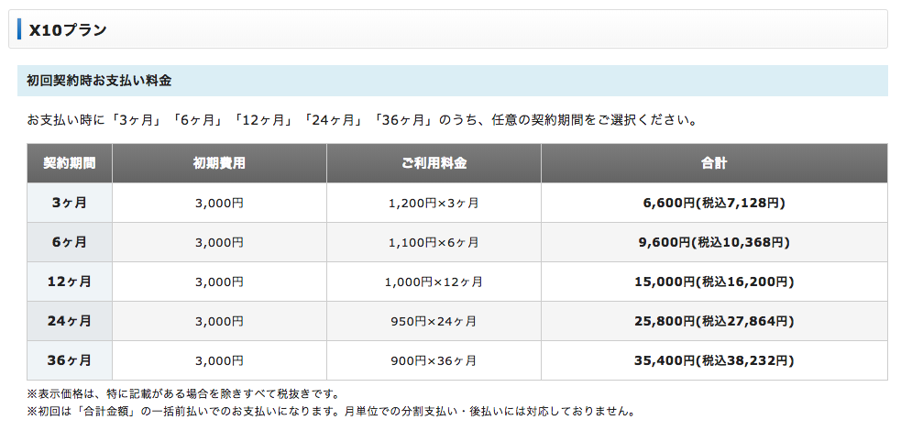901x431 pixels.
Task: Click the 1,000円×12ヶ月 usage fee cell
Action: [434, 282]
